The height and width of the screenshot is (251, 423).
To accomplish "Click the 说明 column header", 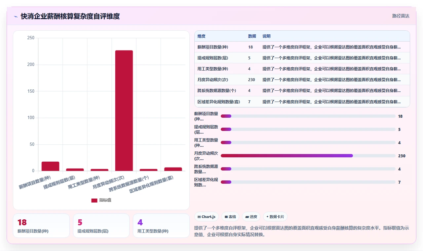I will (x=266, y=36).
